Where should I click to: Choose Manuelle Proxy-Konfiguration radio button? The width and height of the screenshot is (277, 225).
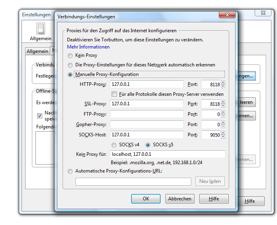(x=70, y=75)
